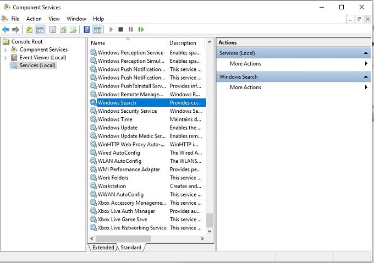Restore the inner MMC child window
The image size is (374, 263).
pyautogui.click(x=359, y=19)
